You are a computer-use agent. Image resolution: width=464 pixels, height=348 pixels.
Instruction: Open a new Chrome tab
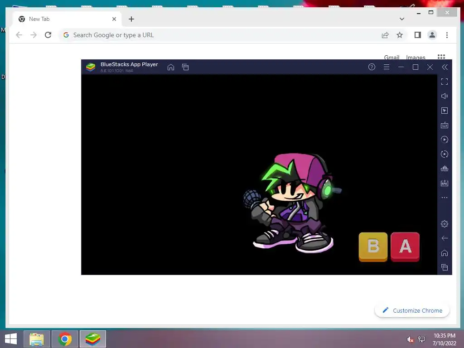coord(131,19)
